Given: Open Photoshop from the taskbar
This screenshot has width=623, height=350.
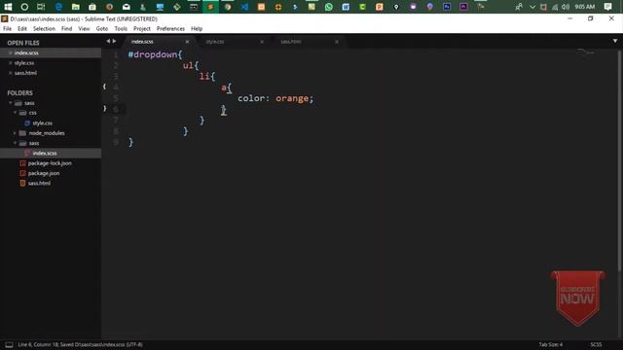Looking at the screenshot, I should pos(447,7).
